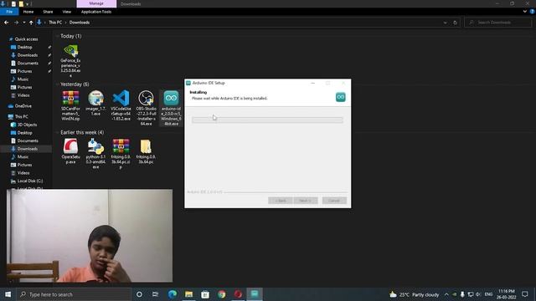Launch Google Chrome from the taskbar
536x301 pixels.
[221, 294]
